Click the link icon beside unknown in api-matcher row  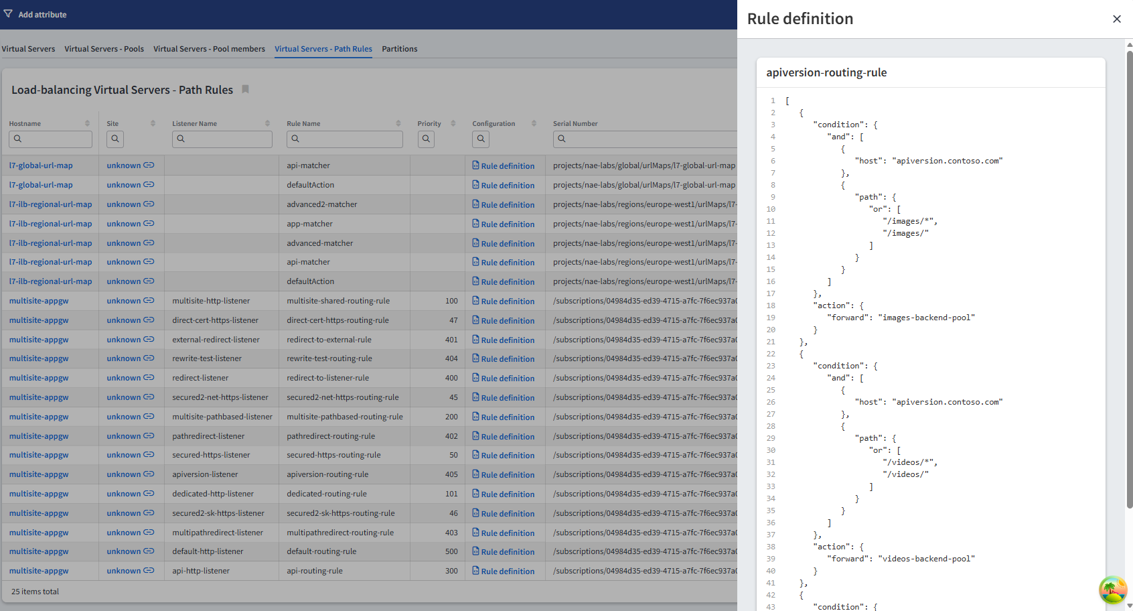pyautogui.click(x=149, y=165)
